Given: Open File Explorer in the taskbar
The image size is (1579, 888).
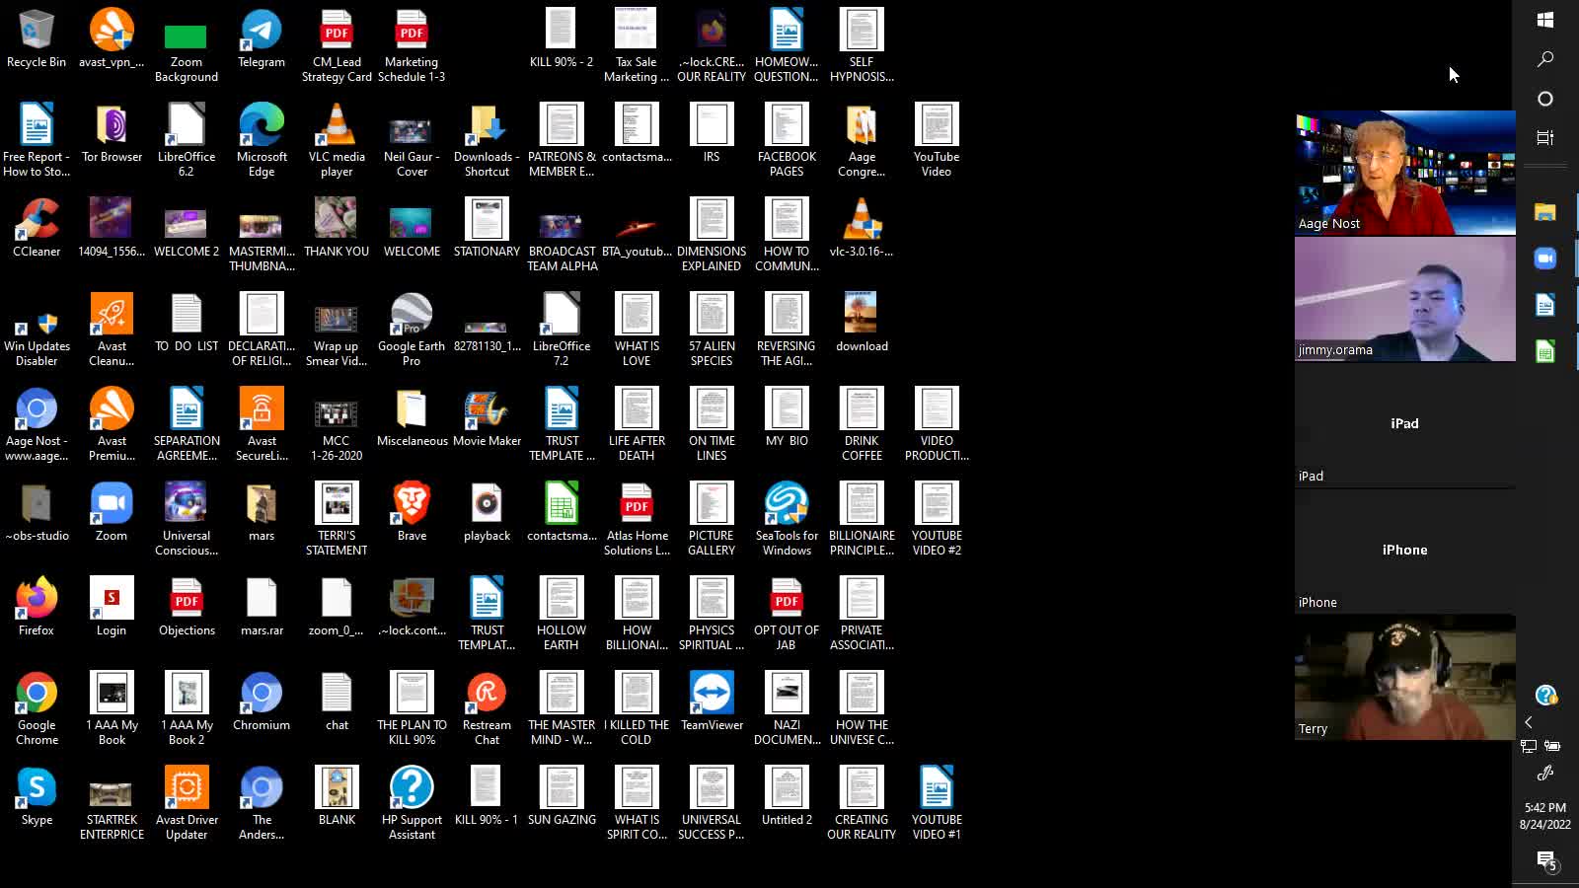Looking at the screenshot, I should tap(1545, 212).
